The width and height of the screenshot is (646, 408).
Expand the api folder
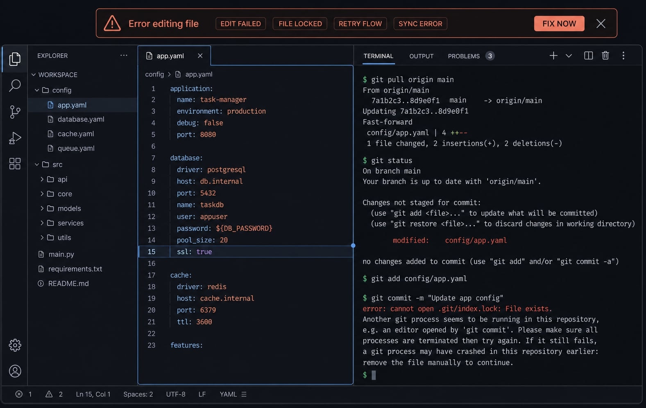click(42, 179)
